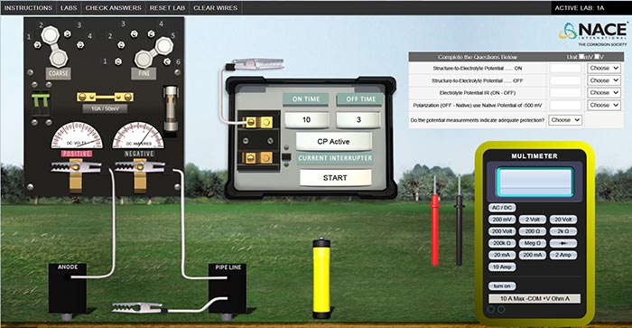The image size is (632, 328).
Task: Click the FINE tap selector knob
Action: click(153, 52)
